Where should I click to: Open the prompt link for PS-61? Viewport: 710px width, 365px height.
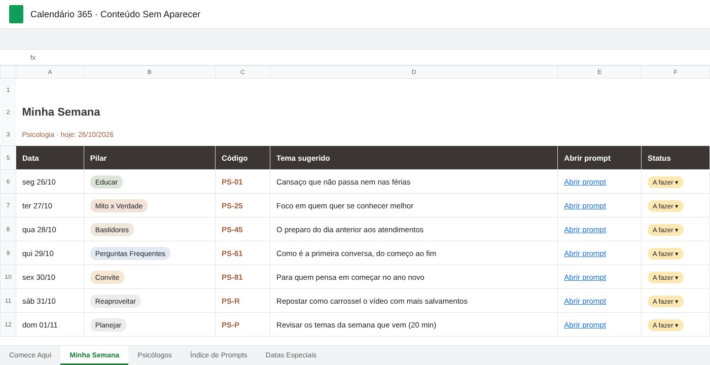(x=585, y=253)
